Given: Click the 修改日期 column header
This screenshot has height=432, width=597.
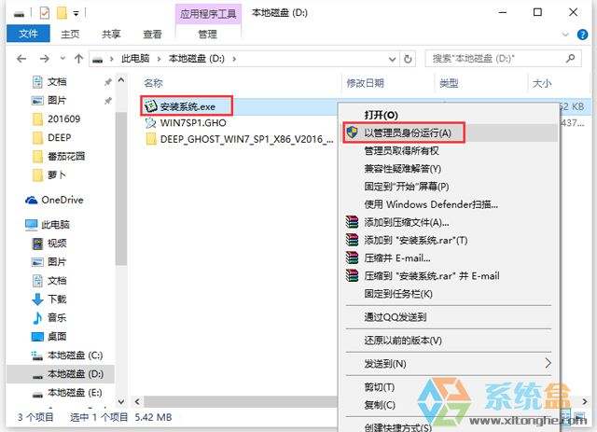Looking at the screenshot, I should click(365, 83).
